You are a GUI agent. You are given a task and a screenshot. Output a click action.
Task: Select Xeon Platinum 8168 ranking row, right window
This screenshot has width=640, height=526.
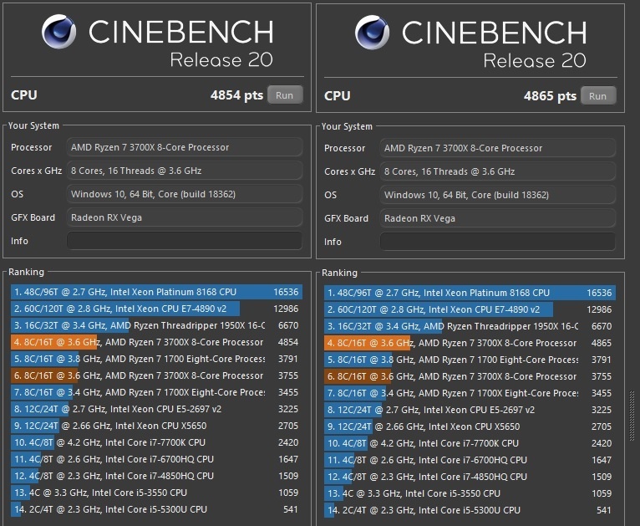(x=470, y=293)
